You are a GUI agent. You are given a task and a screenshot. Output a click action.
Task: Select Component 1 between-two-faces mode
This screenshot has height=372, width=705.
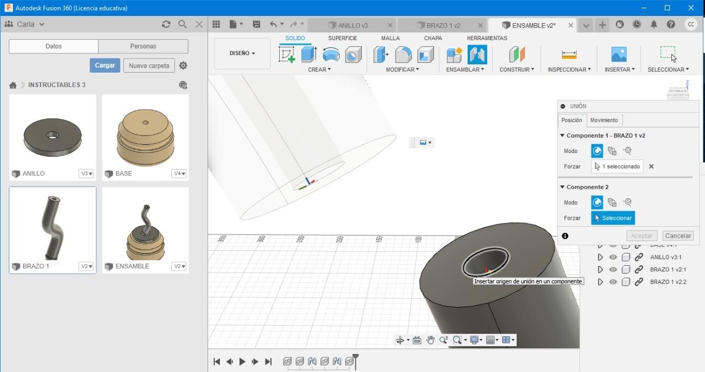612,151
